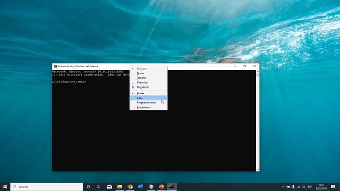Close the Símbolo del sistema window
This screenshot has width=340, height=191.
click(x=254, y=66)
